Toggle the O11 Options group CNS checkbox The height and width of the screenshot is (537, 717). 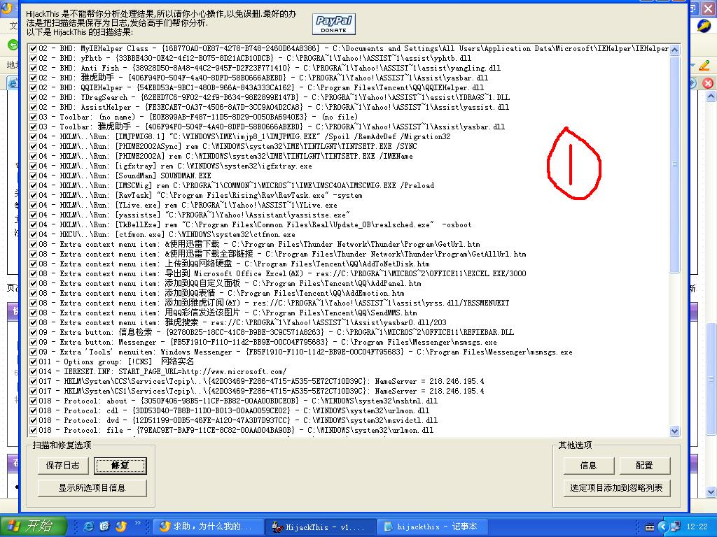coord(33,361)
